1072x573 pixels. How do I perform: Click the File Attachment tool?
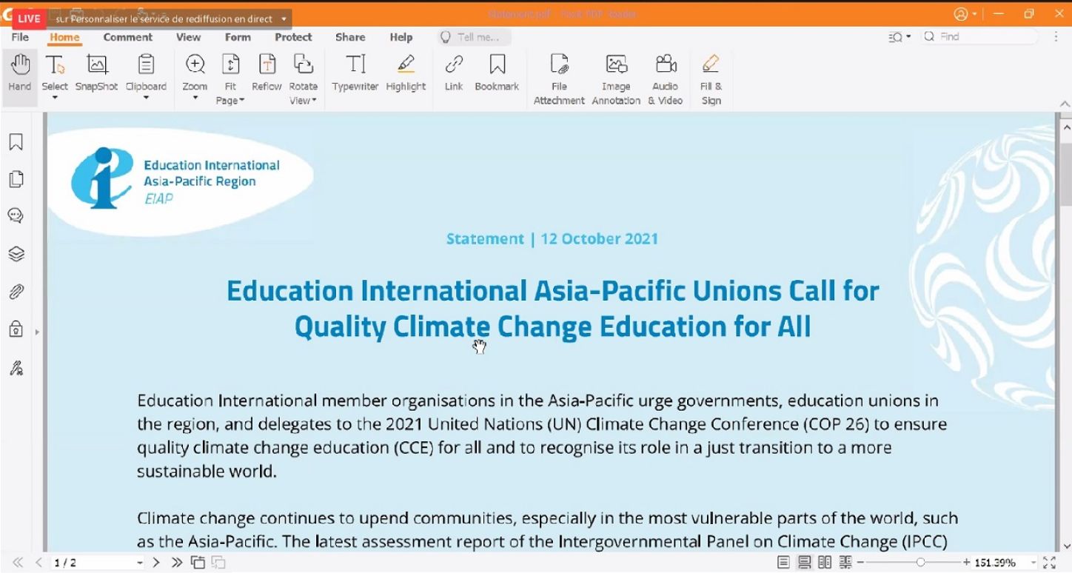coord(560,79)
